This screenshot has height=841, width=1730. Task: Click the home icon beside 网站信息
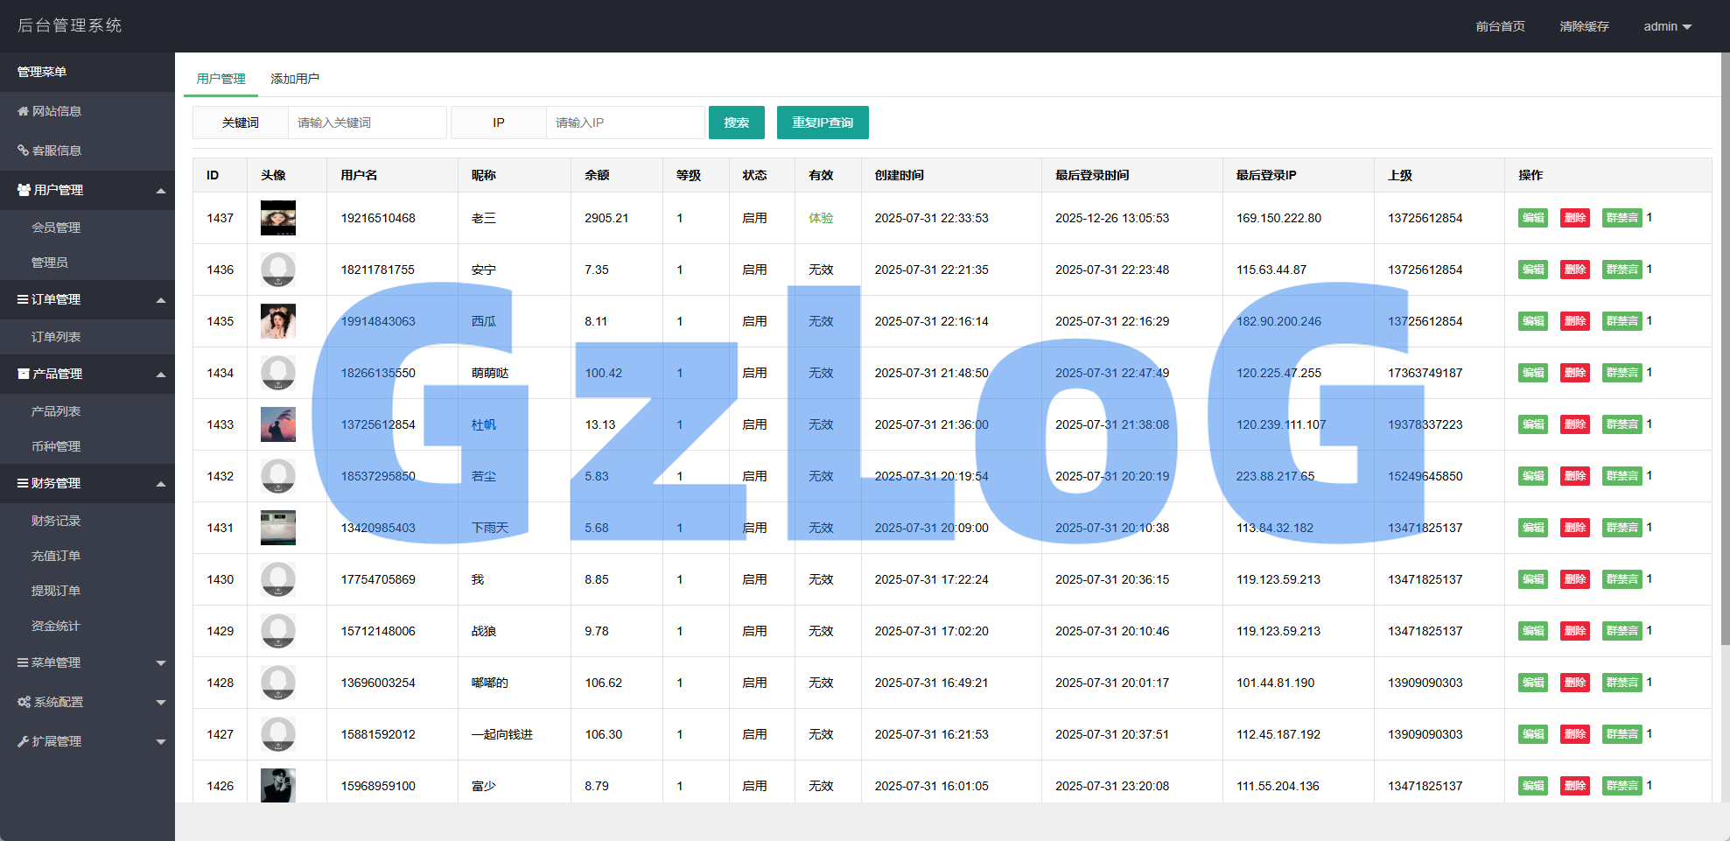[x=23, y=111]
